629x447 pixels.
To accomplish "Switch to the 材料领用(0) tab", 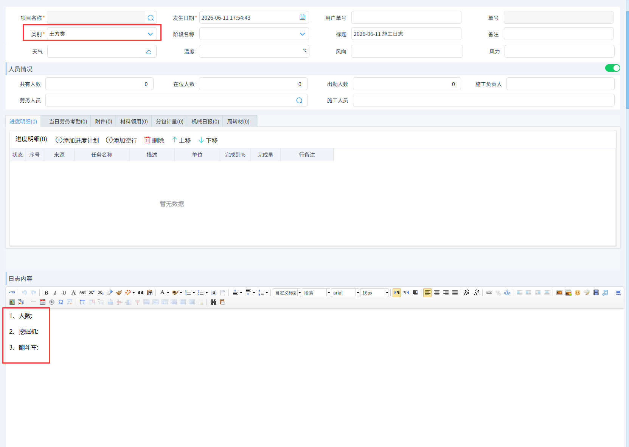I will (x=134, y=122).
